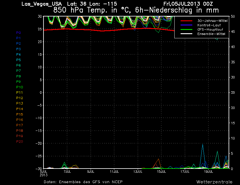Click the 35 right precipitation axis label
This screenshot has height=185, width=240.
click(x=233, y=62)
